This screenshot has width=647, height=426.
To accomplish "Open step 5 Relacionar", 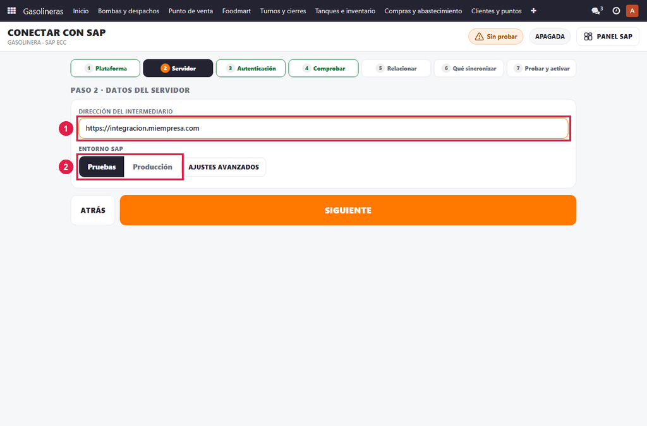I will coord(396,68).
